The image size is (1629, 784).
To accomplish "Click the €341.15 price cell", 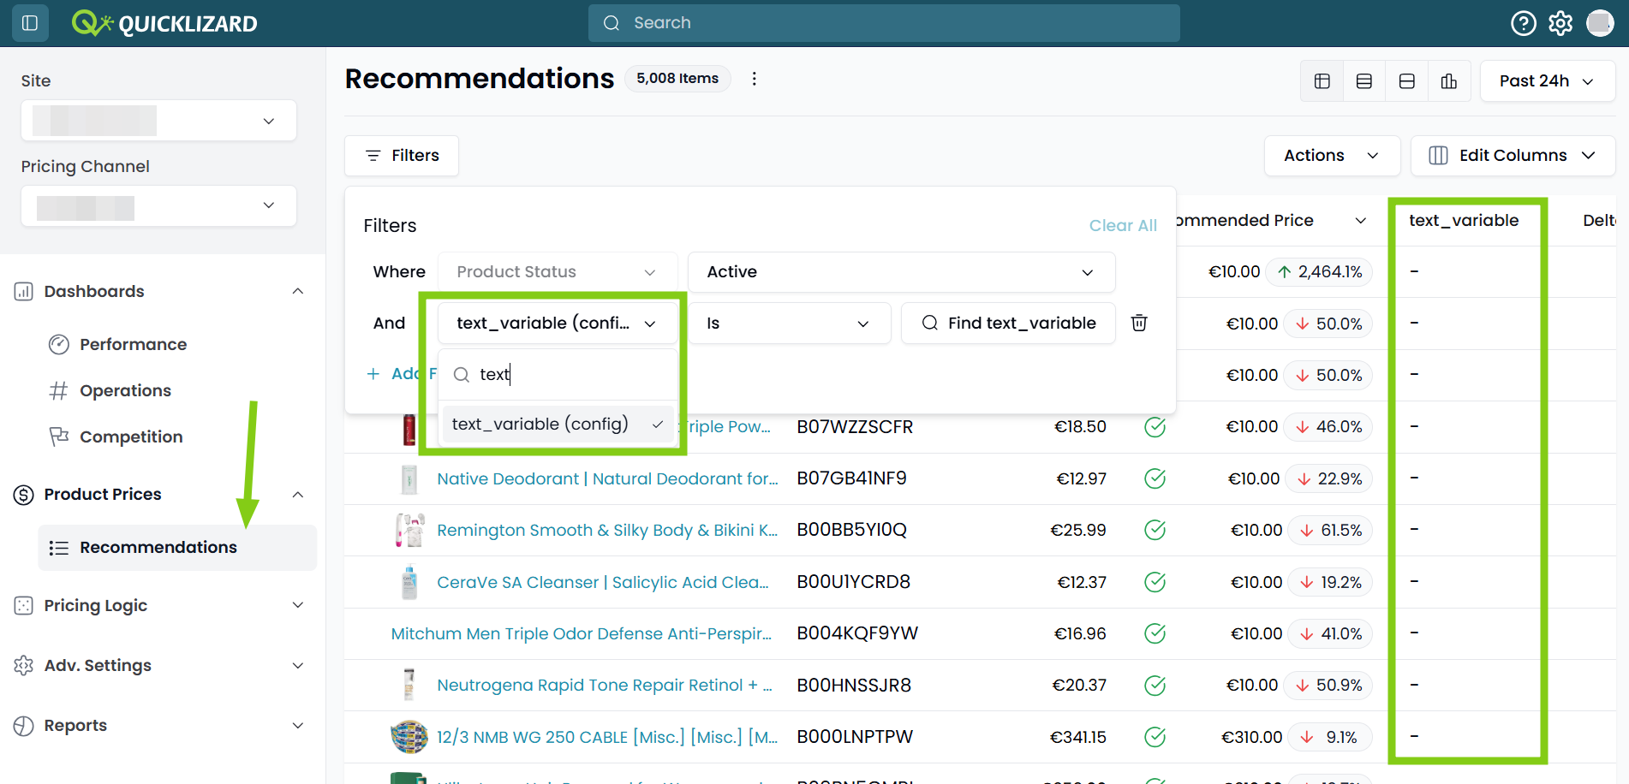I will (1077, 737).
